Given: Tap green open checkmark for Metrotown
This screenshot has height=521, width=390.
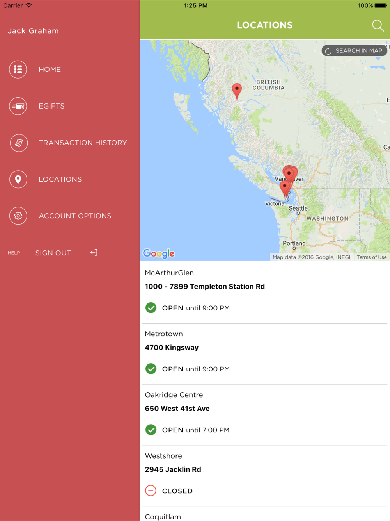Looking at the screenshot, I should (151, 369).
